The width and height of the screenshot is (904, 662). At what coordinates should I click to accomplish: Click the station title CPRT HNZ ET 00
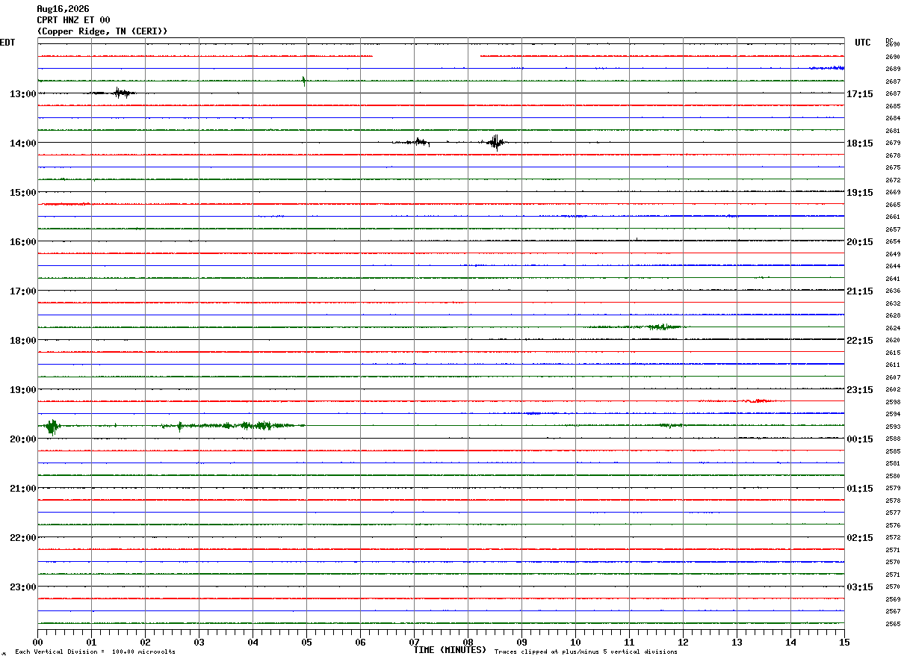click(73, 20)
